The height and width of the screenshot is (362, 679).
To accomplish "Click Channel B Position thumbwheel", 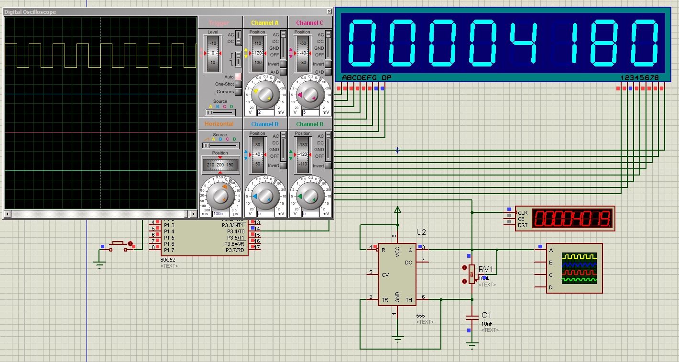I will (257, 154).
